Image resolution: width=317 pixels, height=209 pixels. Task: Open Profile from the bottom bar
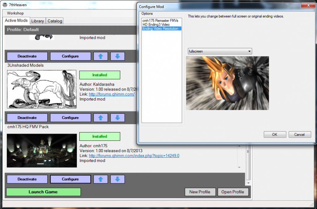click(x=233, y=192)
